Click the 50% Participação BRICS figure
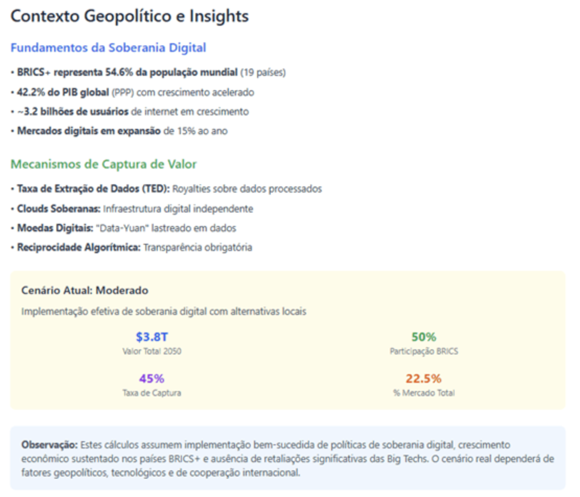 click(x=424, y=337)
